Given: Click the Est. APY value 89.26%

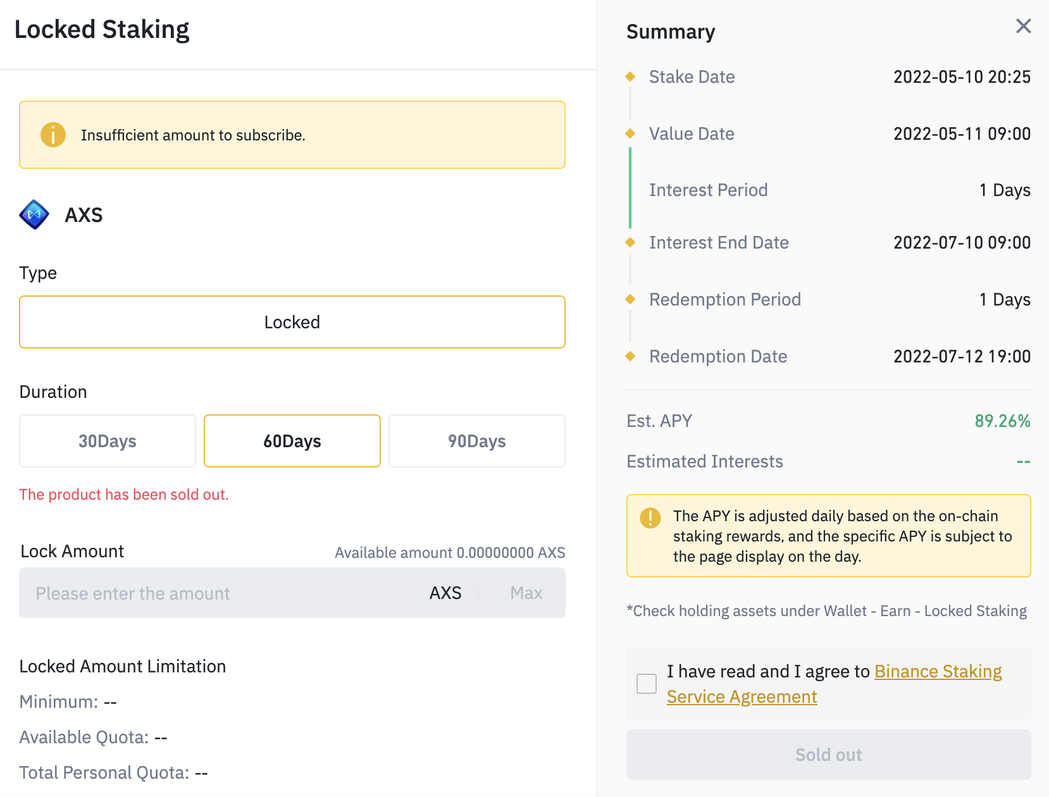Looking at the screenshot, I should [x=1002, y=421].
